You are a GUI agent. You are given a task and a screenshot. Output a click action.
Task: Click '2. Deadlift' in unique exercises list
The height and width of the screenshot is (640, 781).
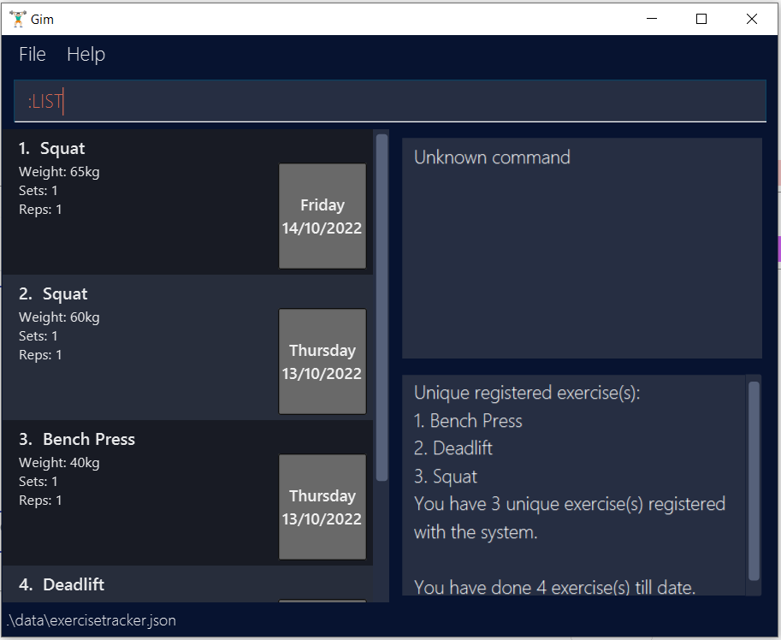453,448
